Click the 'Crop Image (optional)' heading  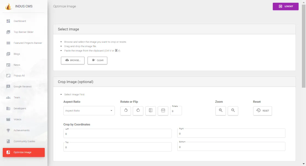pyautogui.click(x=75, y=82)
